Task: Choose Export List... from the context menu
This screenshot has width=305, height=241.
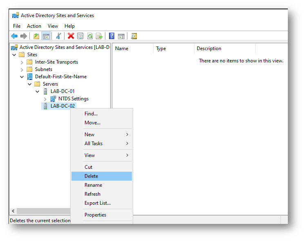Action: point(102,203)
